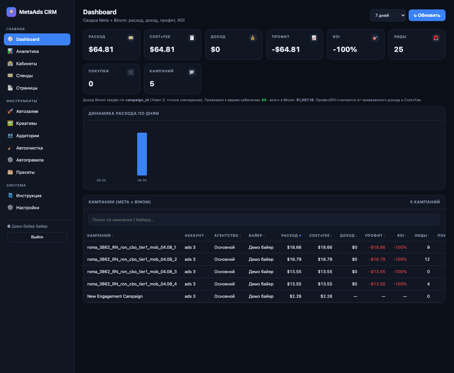Click the target icon on the ROI card
Image resolution: width=454 pixels, height=373 pixels.
pos(375,38)
